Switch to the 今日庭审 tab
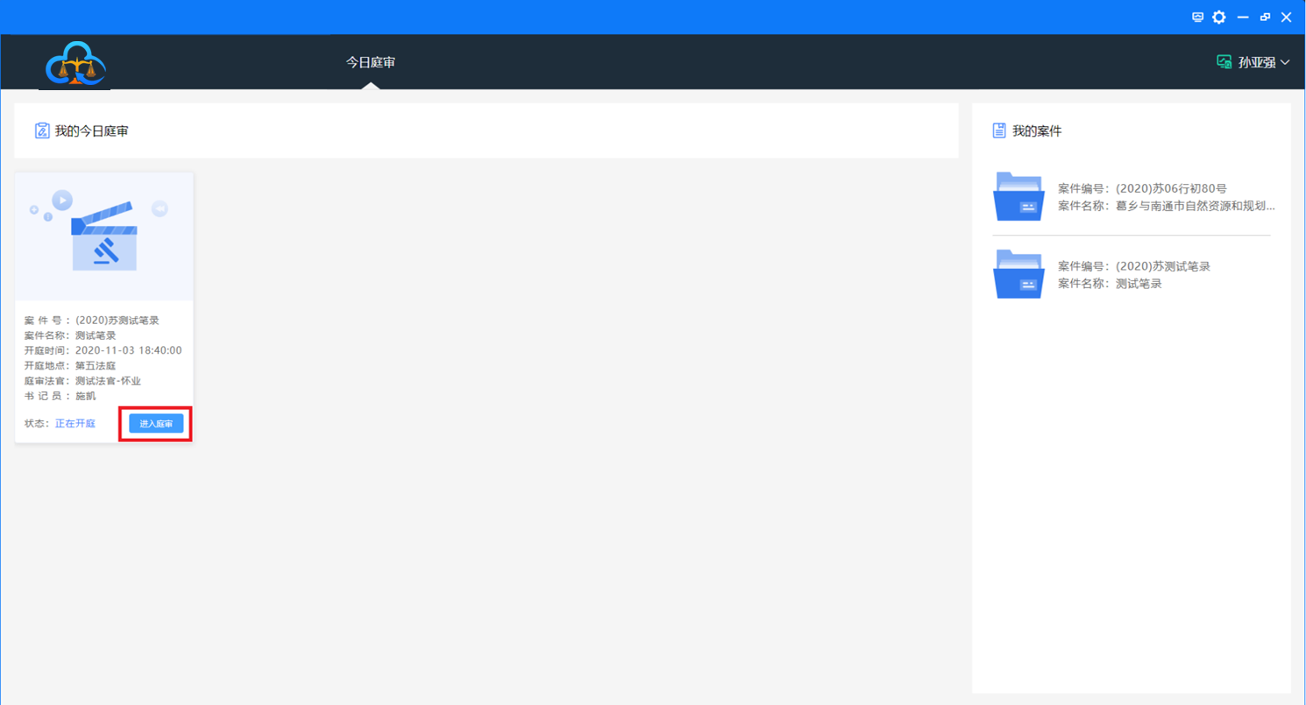This screenshot has width=1306, height=705. [x=370, y=62]
